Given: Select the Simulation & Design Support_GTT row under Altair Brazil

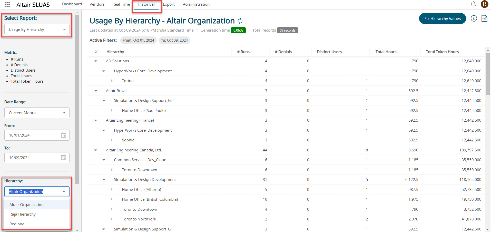Looking at the screenshot, I should 286,101.
